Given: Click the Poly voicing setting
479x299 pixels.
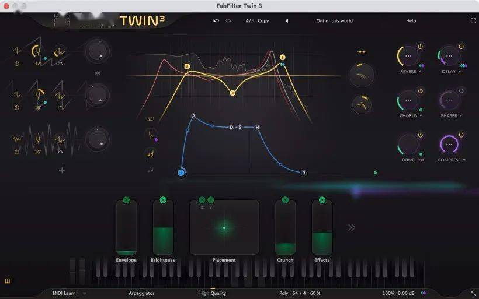Looking at the screenshot, I should pyautogui.click(x=283, y=293).
